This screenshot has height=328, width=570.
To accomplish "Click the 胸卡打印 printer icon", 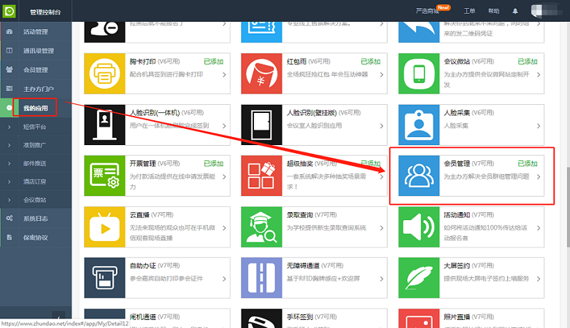I will 105,74.
